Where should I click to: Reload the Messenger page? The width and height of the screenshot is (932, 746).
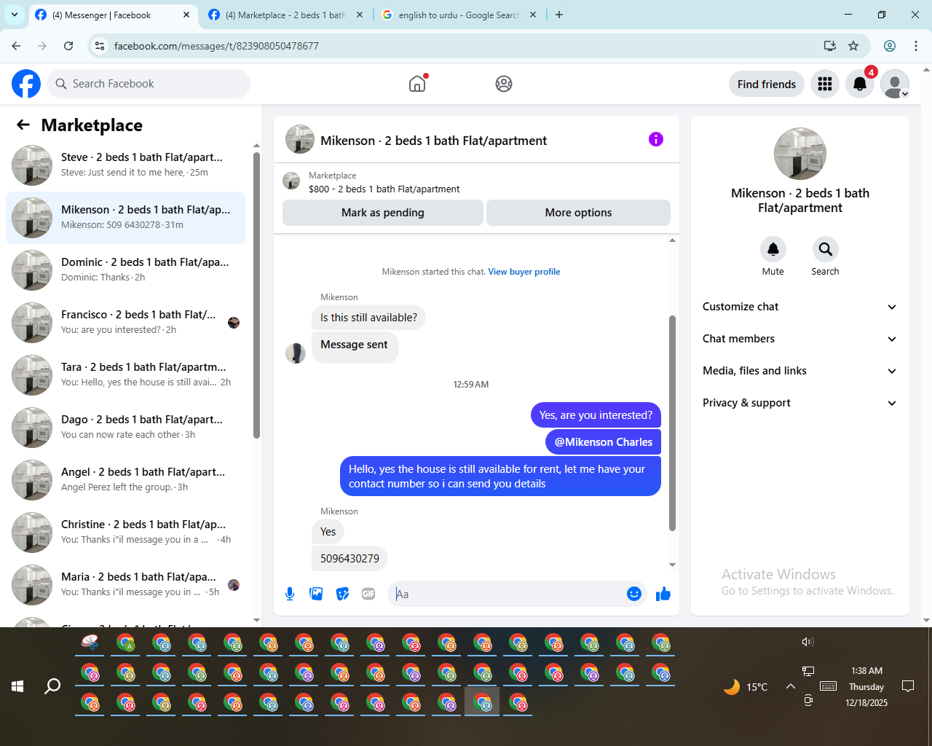68,46
